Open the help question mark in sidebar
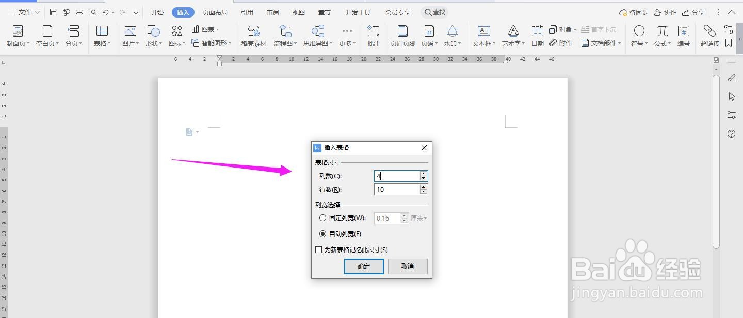This screenshot has height=318, width=743. [731, 133]
